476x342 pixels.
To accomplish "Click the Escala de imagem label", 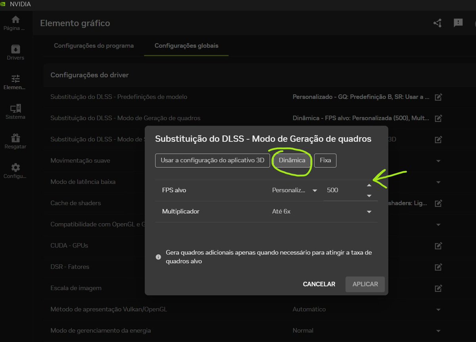I will click(x=76, y=288).
